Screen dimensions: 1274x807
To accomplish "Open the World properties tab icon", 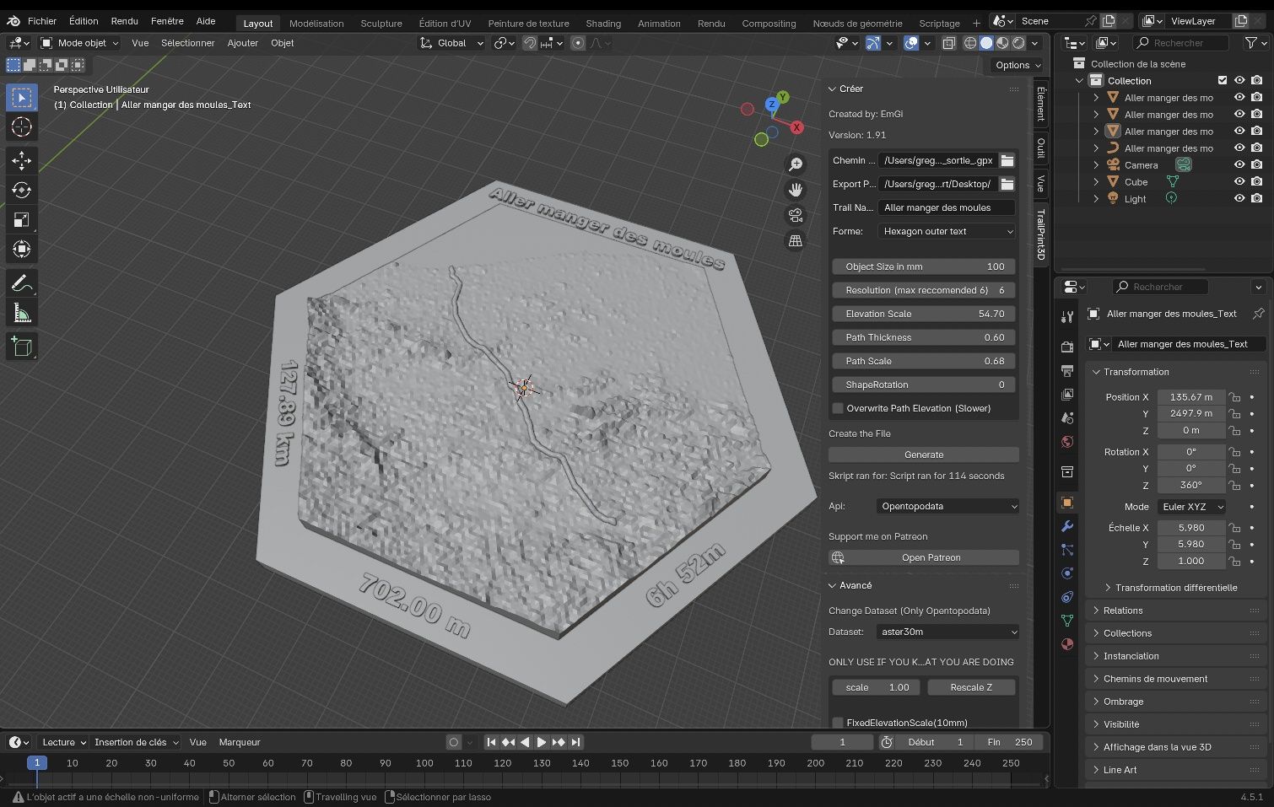I will pyautogui.click(x=1067, y=442).
